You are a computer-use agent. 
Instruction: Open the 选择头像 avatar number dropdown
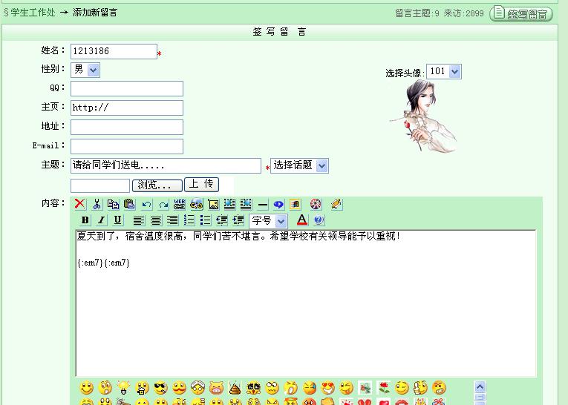(x=444, y=72)
